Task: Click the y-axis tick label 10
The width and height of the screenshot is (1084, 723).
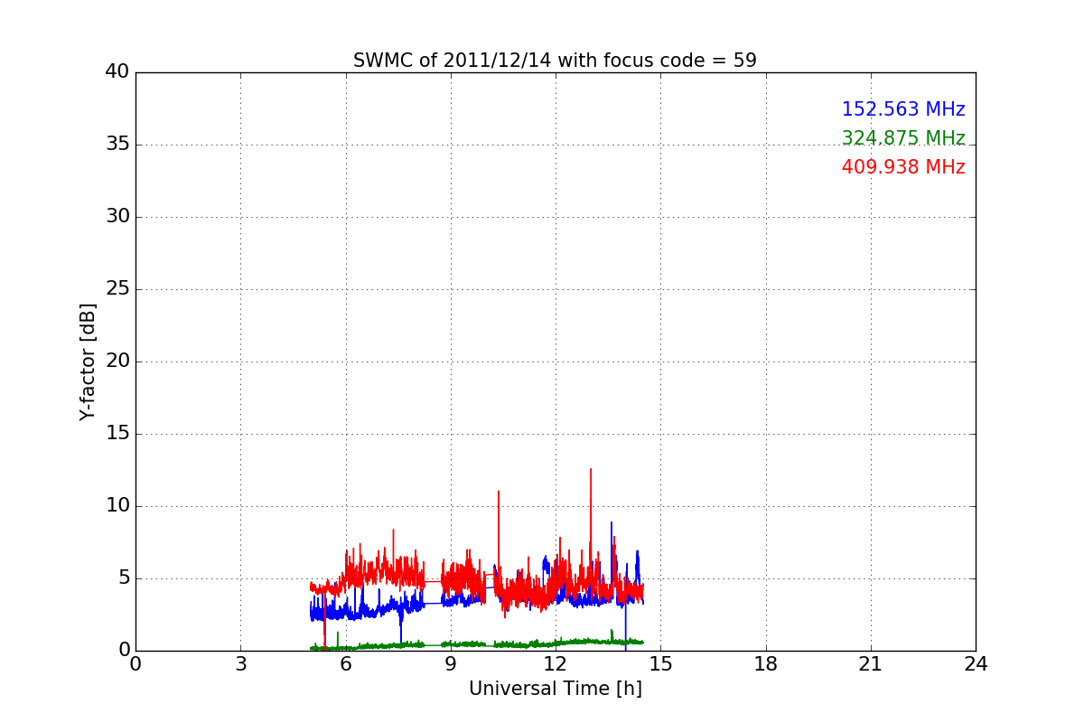Action: pyautogui.click(x=117, y=506)
